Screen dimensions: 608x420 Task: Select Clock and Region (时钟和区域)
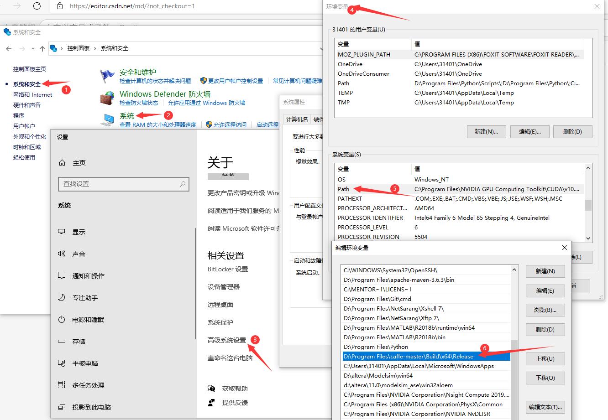27,147
